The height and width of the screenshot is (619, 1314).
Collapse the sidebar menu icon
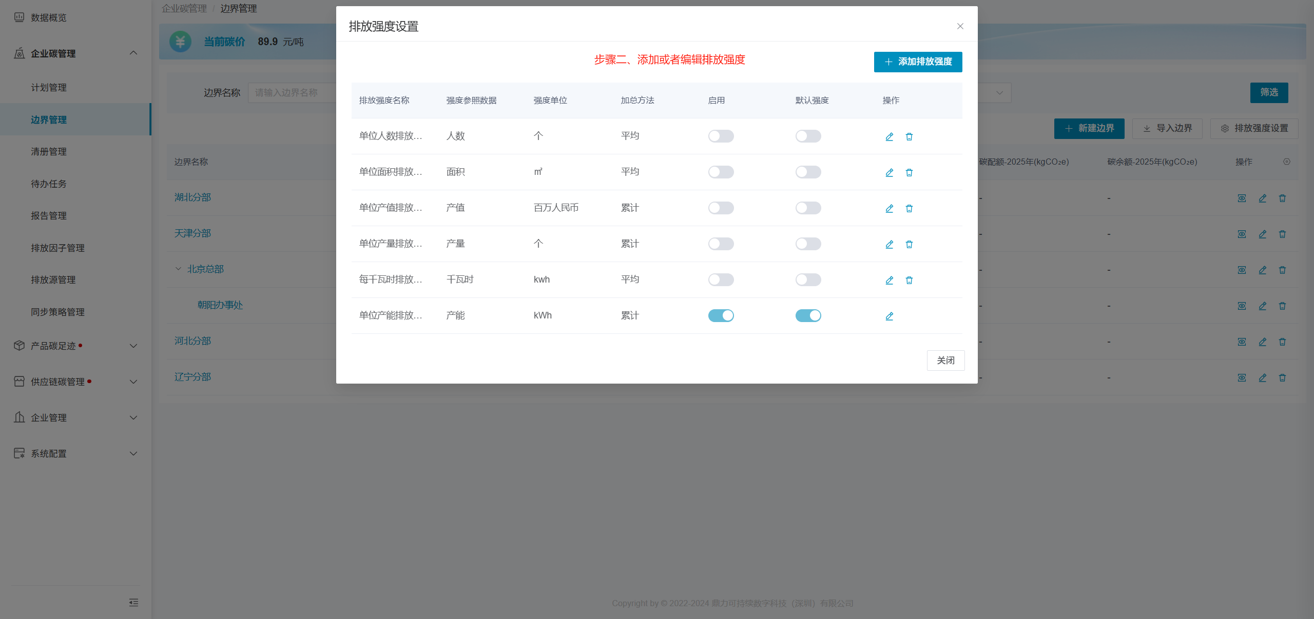(x=133, y=602)
